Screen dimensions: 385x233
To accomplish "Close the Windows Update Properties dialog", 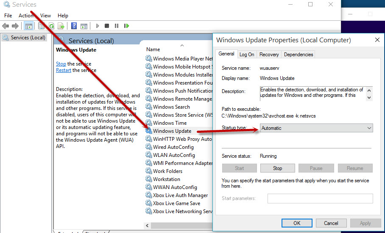I will click(377, 40).
